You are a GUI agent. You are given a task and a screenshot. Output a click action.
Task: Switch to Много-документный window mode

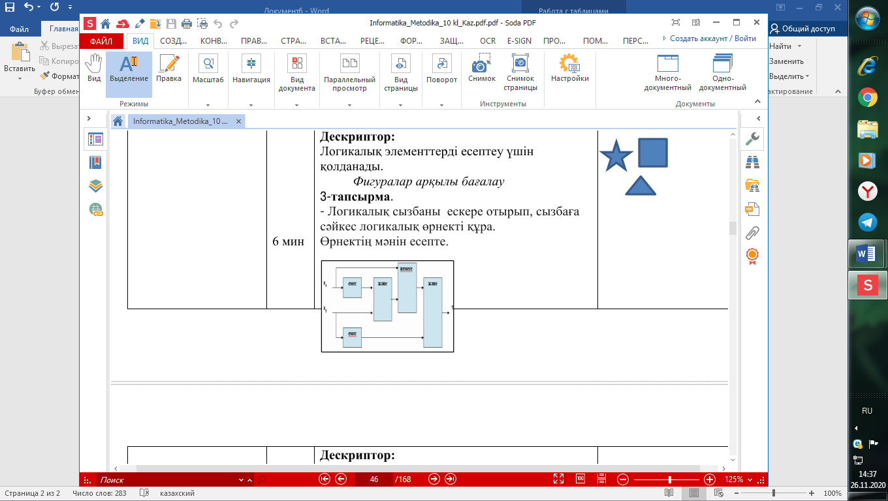pos(668,73)
